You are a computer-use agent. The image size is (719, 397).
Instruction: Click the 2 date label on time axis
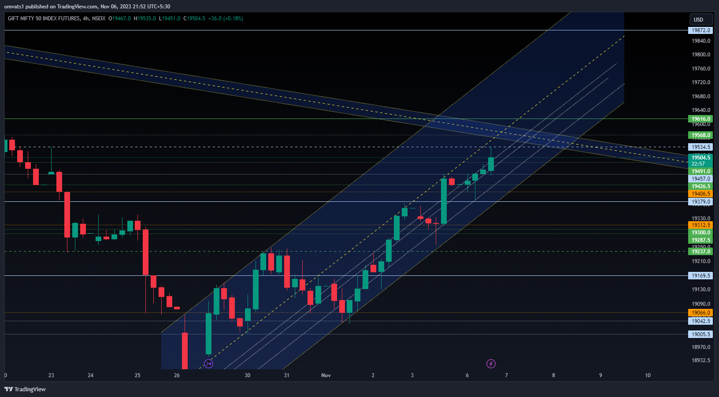point(373,375)
